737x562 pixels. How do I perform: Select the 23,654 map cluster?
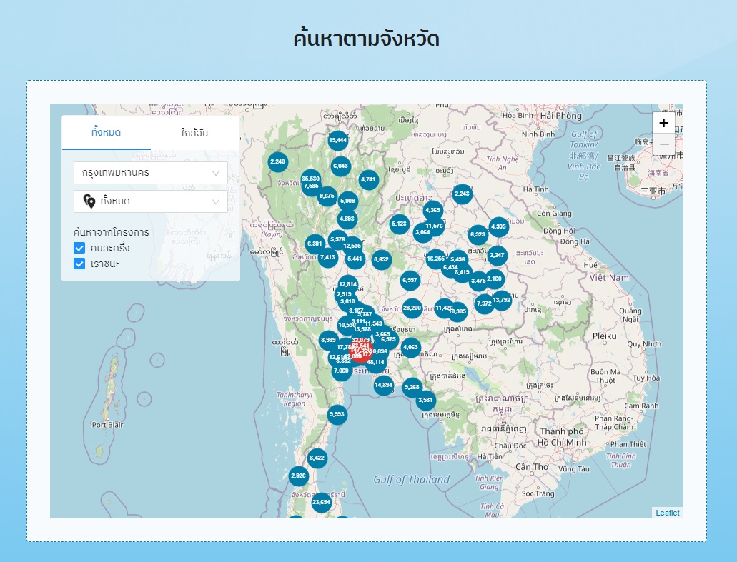tap(322, 502)
